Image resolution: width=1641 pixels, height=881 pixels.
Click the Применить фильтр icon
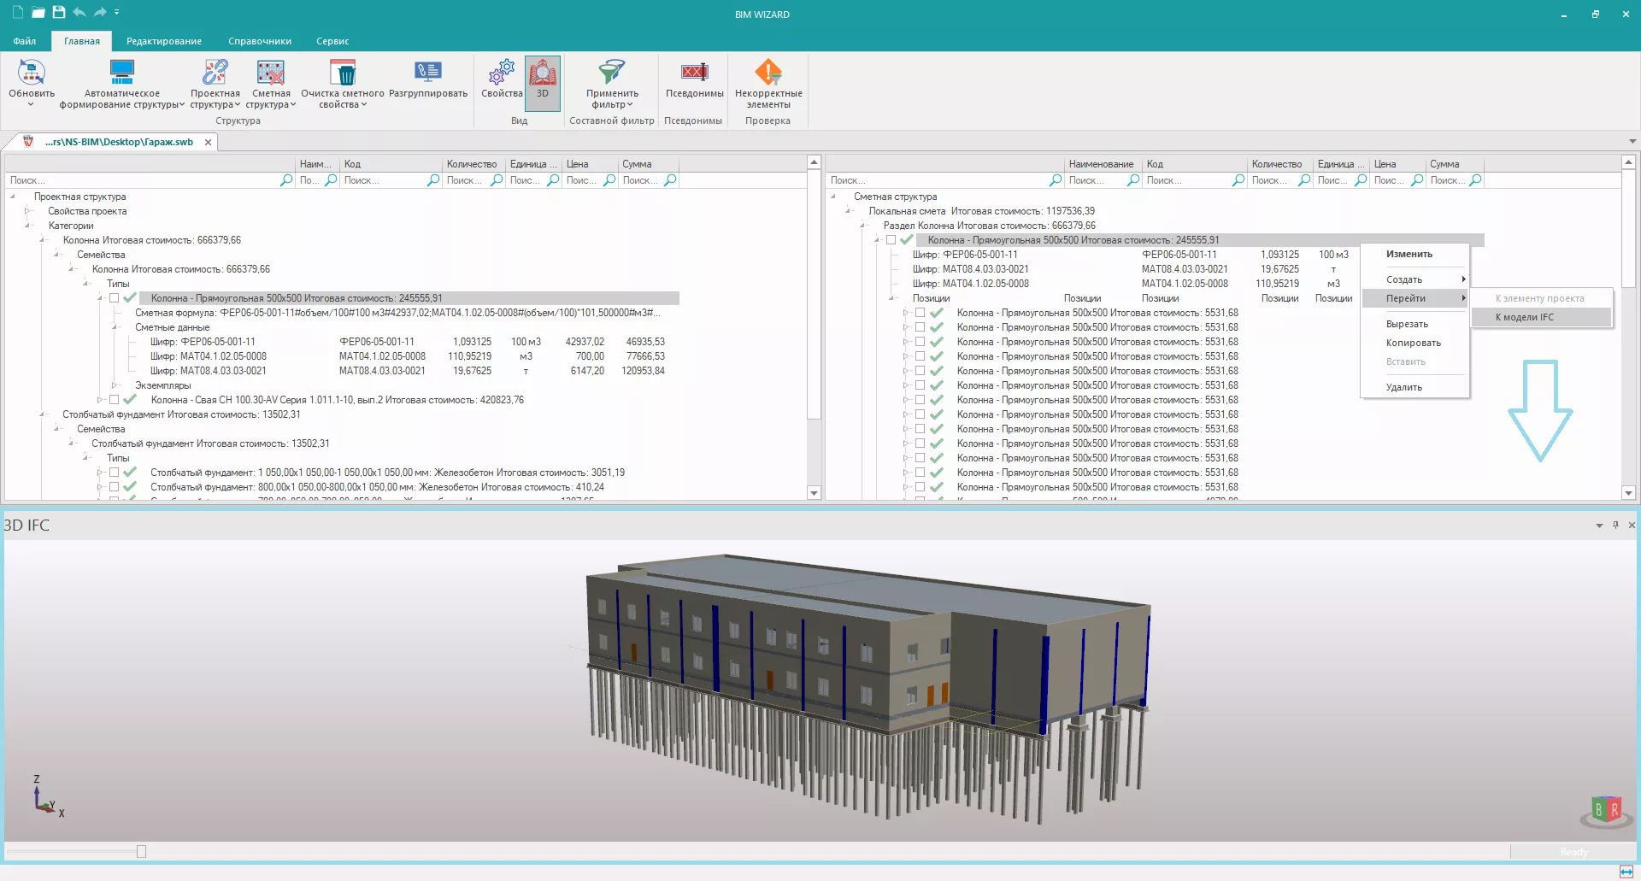(612, 73)
